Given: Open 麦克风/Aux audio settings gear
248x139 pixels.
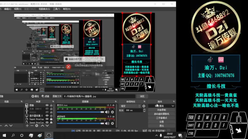Looking at the screenshot, I should (x=112, y=112).
